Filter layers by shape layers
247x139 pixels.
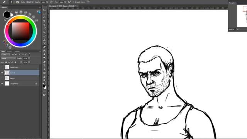click(x=23, y=54)
